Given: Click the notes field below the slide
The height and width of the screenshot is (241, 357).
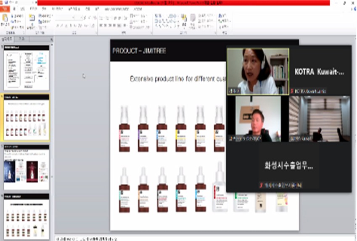Looking at the screenshot, I should coord(205,239).
